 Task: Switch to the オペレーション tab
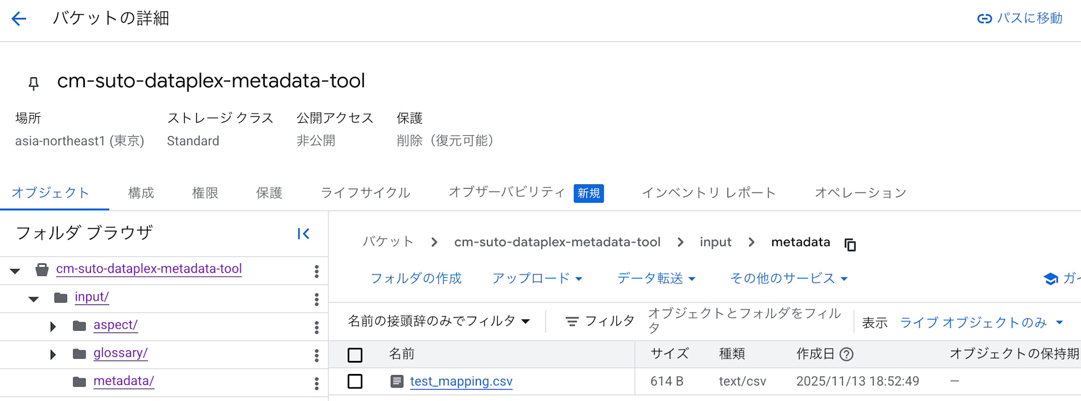[860, 193]
